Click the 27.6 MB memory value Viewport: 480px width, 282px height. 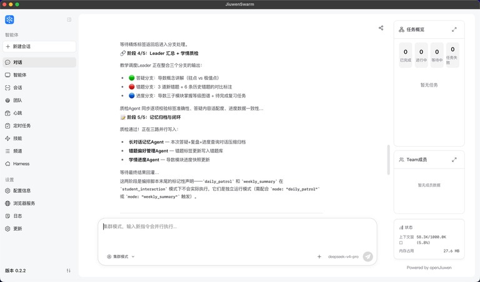click(x=451, y=251)
